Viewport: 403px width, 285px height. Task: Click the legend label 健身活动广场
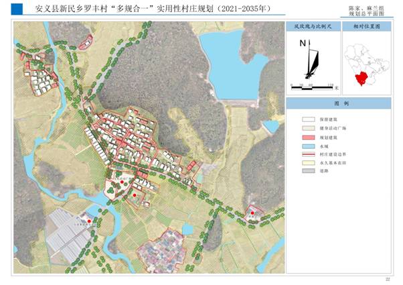(x=333, y=128)
